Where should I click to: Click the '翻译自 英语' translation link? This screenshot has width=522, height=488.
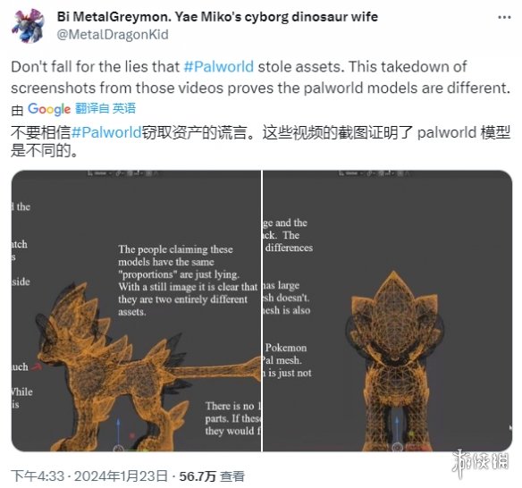105,108
